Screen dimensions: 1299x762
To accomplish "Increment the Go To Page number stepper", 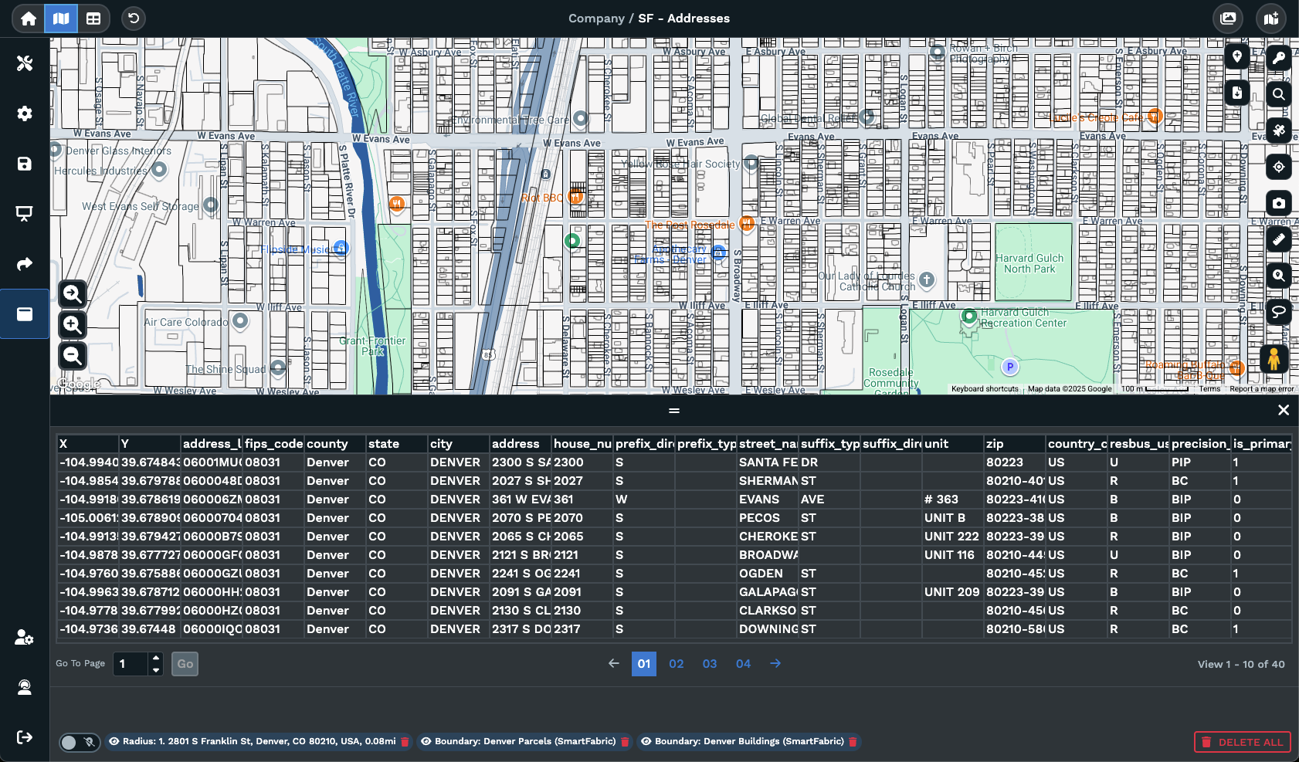I will [156, 658].
